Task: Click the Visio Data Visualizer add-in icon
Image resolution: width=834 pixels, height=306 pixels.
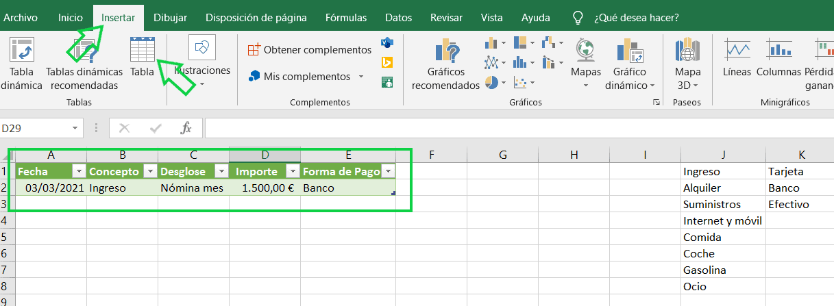Action: pos(387,43)
